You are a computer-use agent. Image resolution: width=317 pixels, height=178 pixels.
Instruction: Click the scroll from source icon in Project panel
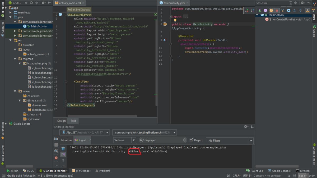[x=31, y=3]
